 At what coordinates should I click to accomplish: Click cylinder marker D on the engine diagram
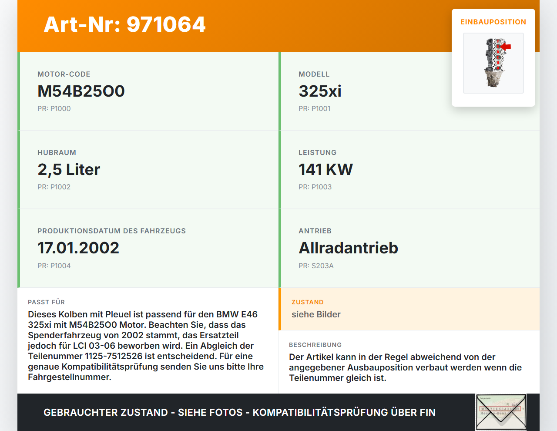pyautogui.click(x=498, y=52)
